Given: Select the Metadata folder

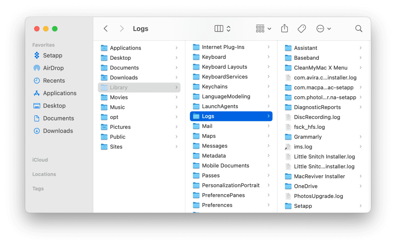Looking at the screenshot, I should point(231,156).
